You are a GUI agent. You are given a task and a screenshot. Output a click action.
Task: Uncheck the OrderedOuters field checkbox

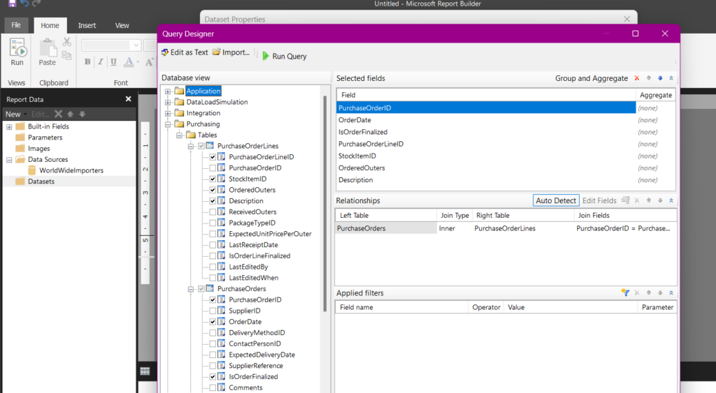point(213,190)
